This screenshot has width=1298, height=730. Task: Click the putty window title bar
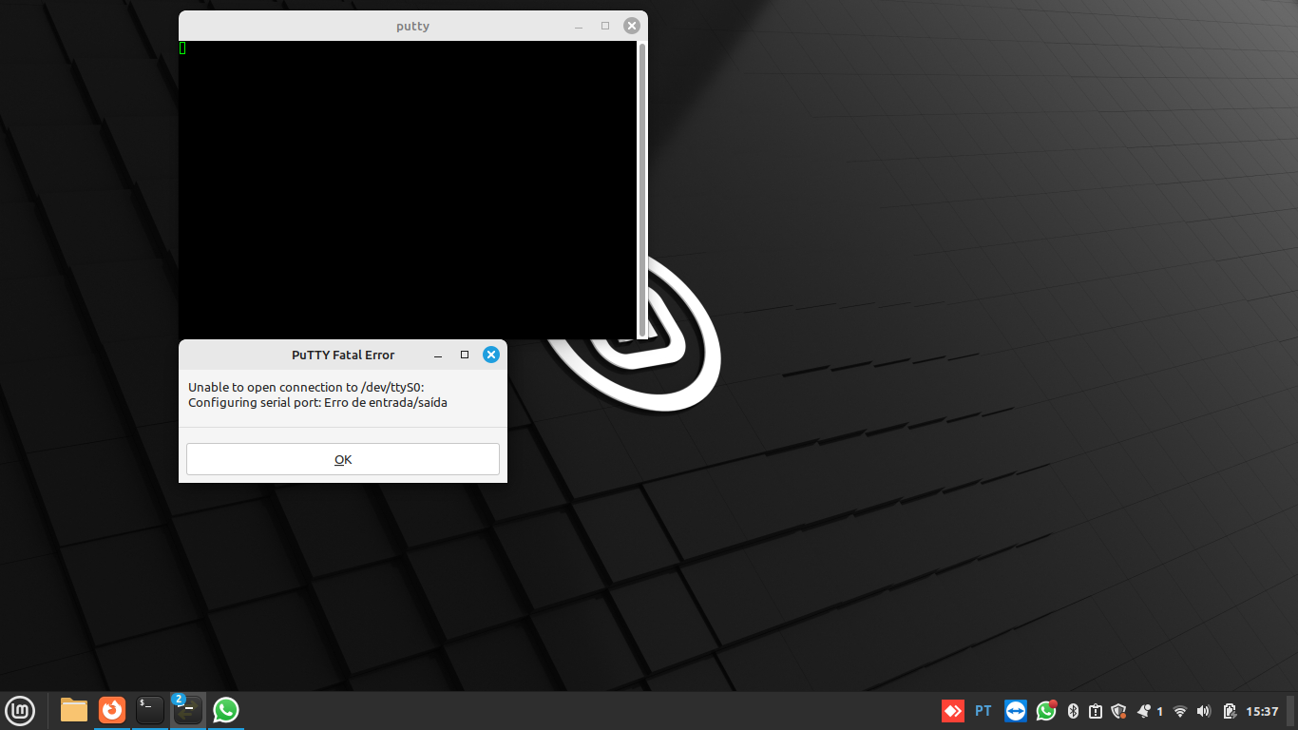coord(412,26)
